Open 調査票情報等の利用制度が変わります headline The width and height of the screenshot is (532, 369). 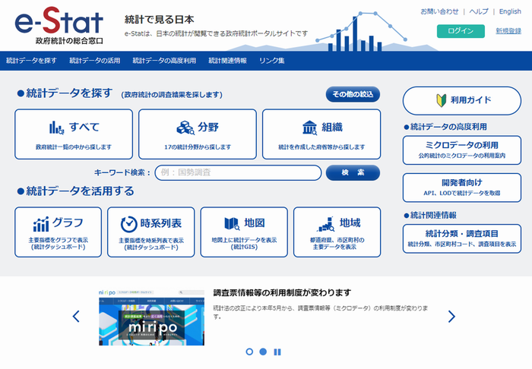click(282, 293)
